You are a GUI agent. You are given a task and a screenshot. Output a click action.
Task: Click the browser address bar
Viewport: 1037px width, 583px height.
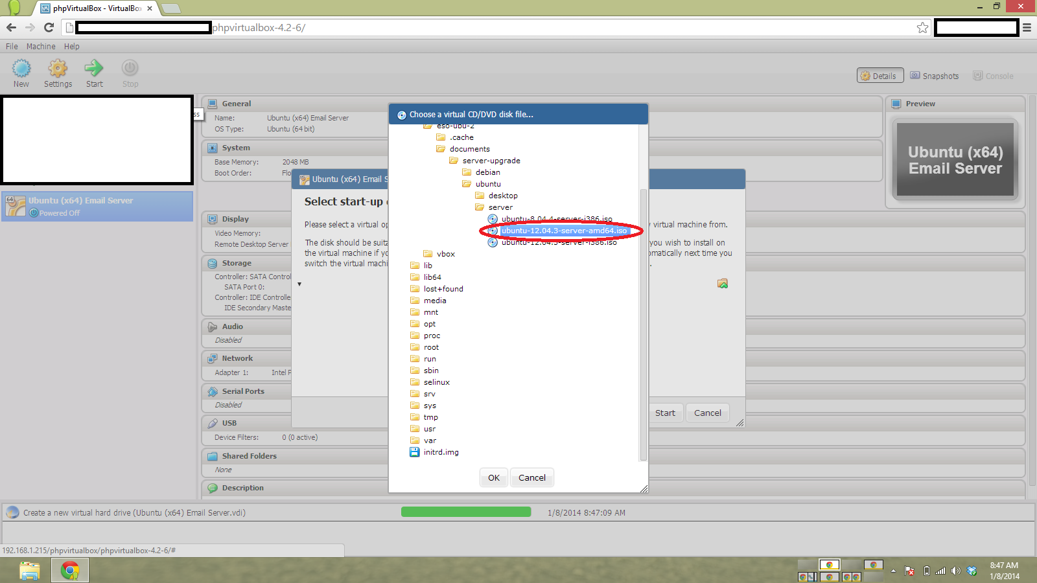(x=496, y=27)
